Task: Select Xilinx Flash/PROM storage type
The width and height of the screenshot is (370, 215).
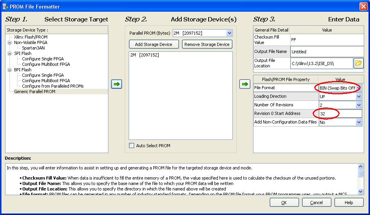Action: point(31,37)
